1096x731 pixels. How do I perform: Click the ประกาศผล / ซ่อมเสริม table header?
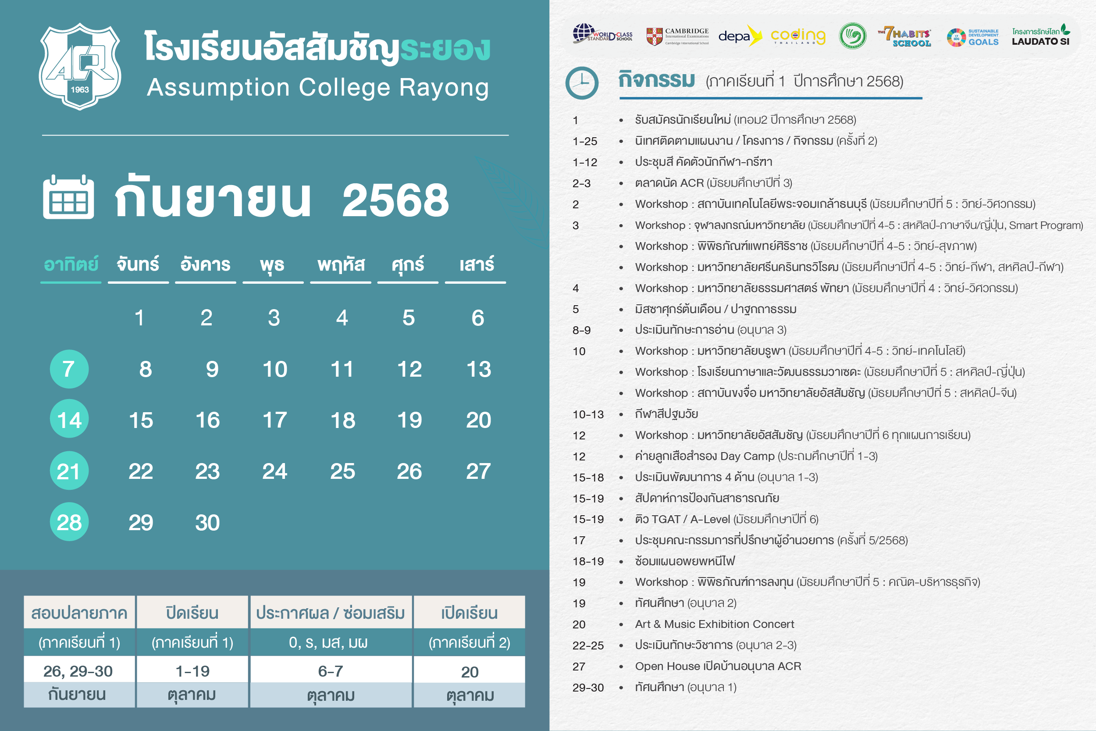pos(331,612)
